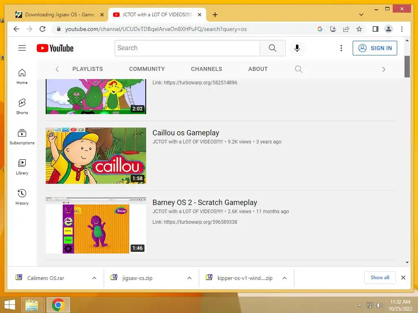Viewport: 418px width, 313px height.
Task: Expand options for jigsaw-os.zip download
Action: coord(189,278)
